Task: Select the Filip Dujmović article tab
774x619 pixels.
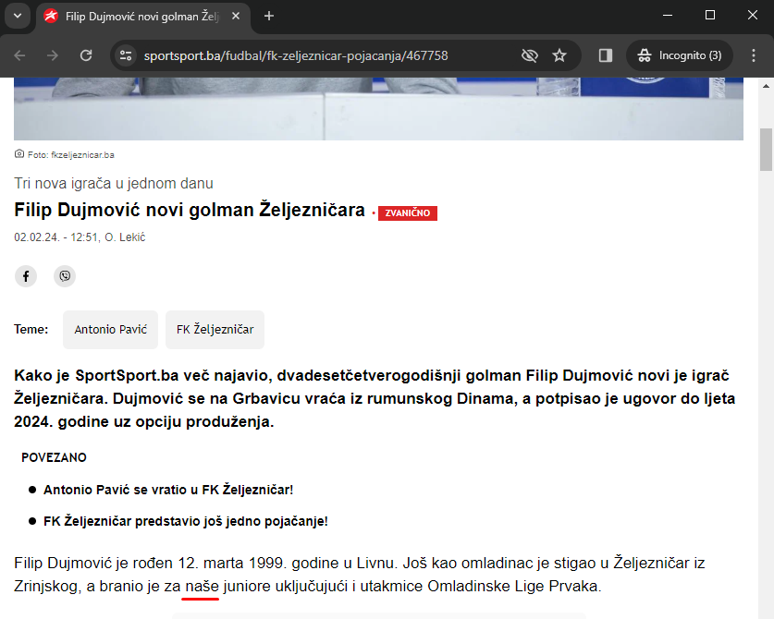Action: coord(142,17)
